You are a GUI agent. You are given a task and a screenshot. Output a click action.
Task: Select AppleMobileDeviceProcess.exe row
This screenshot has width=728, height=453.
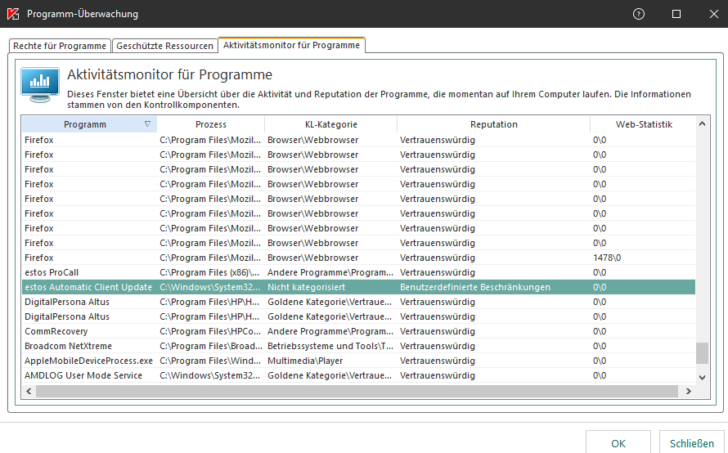[x=358, y=361]
